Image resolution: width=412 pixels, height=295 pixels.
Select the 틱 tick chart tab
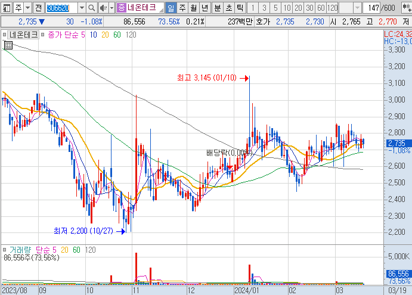[x=240, y=8]
